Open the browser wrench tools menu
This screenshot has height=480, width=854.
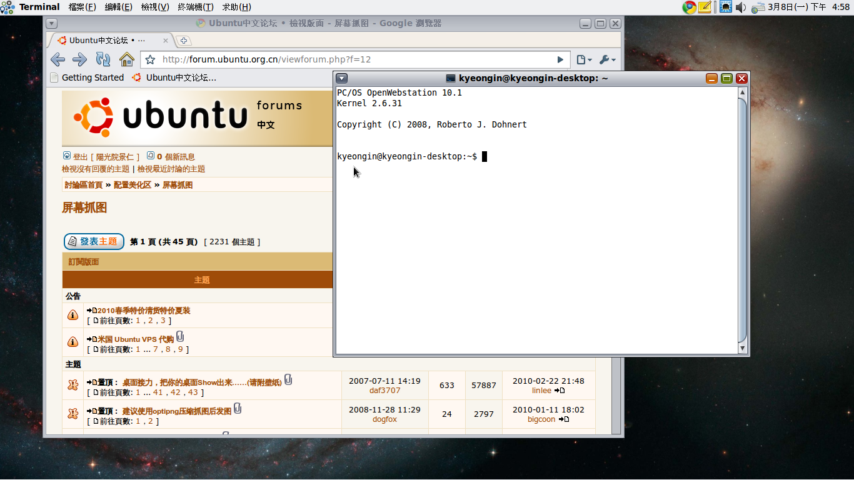[x=607, y=59]
